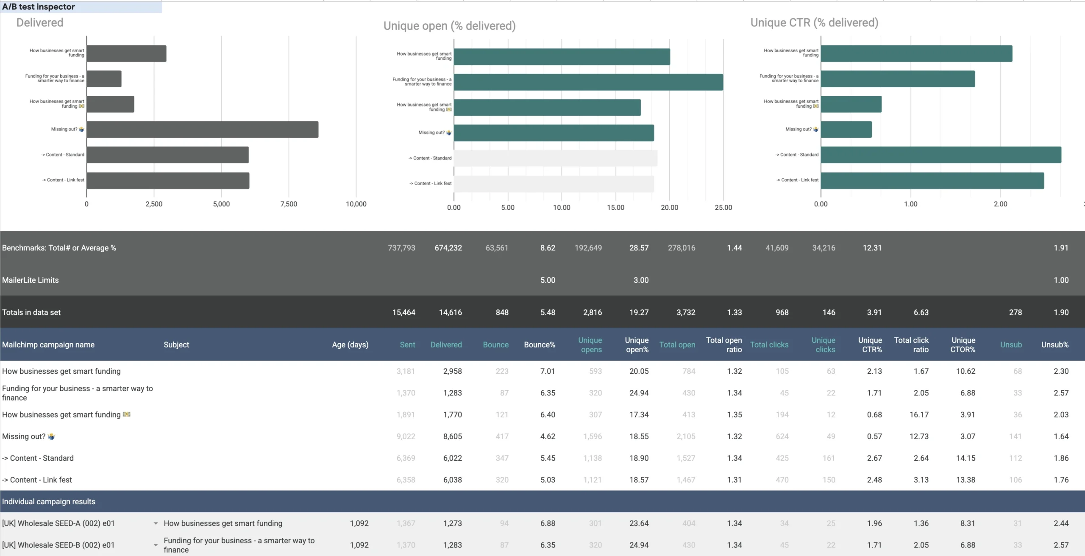Click the 'MailerLite Limits' row label
The image size is (1085, 556).
coord(31,280)
